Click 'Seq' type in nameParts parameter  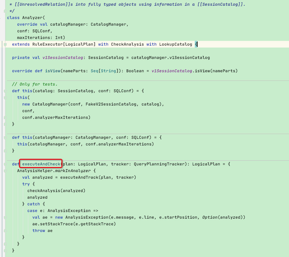(x=95, y=71)
